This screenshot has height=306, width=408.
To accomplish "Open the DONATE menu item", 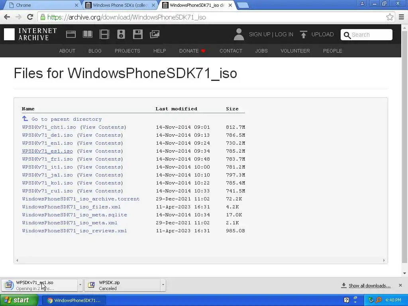I will 192,51.
